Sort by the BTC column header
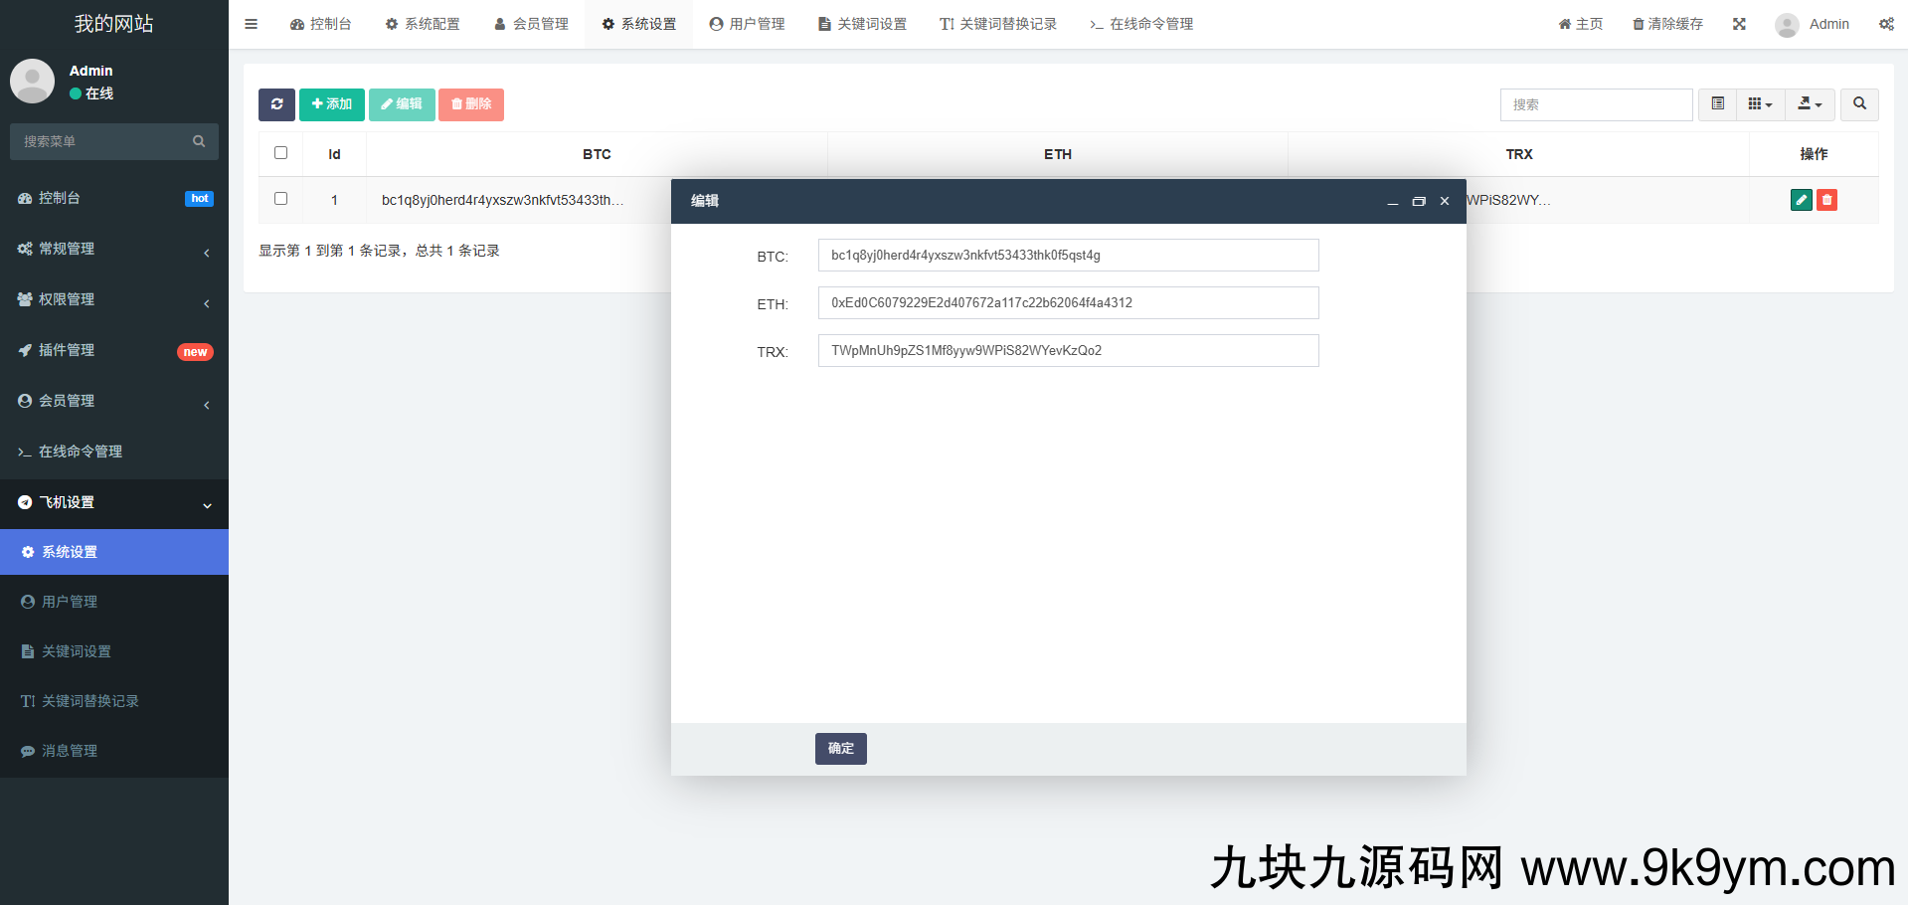This screenshot has width=1908, height=905. click(x=597, y=154)
